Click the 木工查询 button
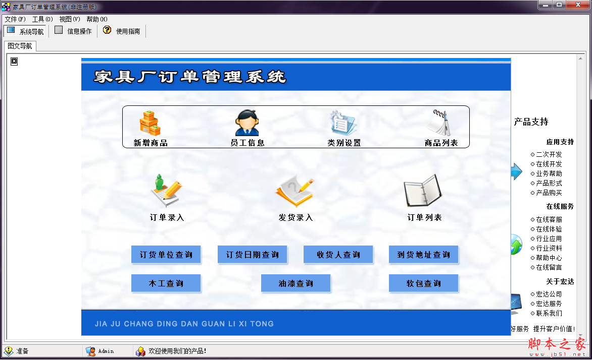Viewport: 592px width, 360px height. tap(166, 283)
